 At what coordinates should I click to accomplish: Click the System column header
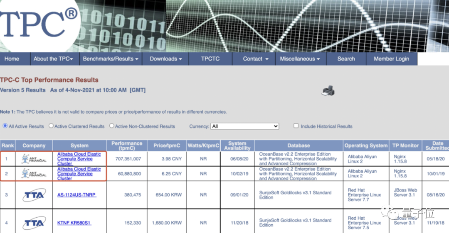(x=79, y=146)
